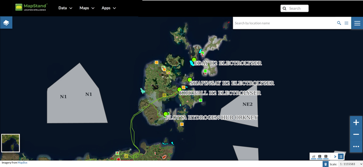Click the orange square marker off northwest Mainland coast
Image resolution: width=363 pixels, height=167 pixels.
point(157,62)
